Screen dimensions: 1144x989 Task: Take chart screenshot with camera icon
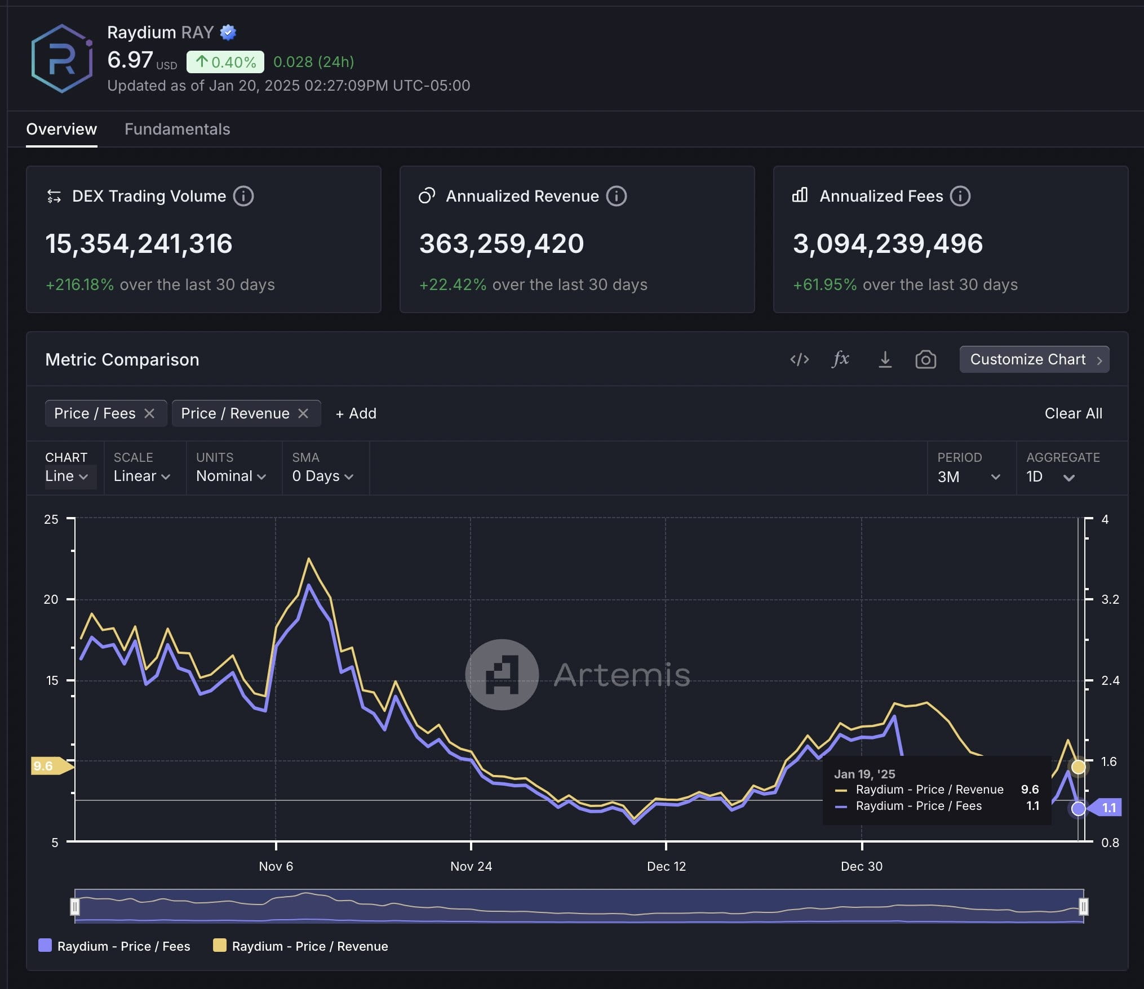point(925,359)
